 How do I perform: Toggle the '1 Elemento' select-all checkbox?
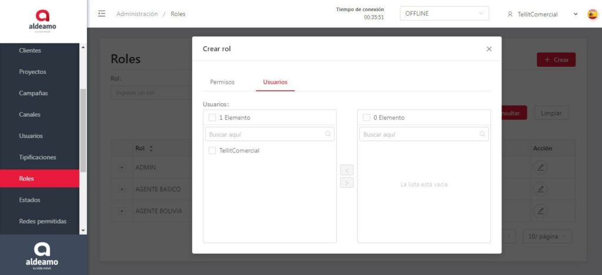(212, 117)
